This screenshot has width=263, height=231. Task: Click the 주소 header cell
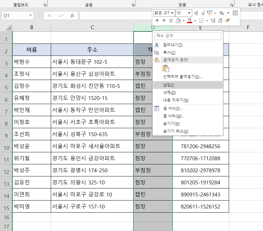[x=92, y=49]
